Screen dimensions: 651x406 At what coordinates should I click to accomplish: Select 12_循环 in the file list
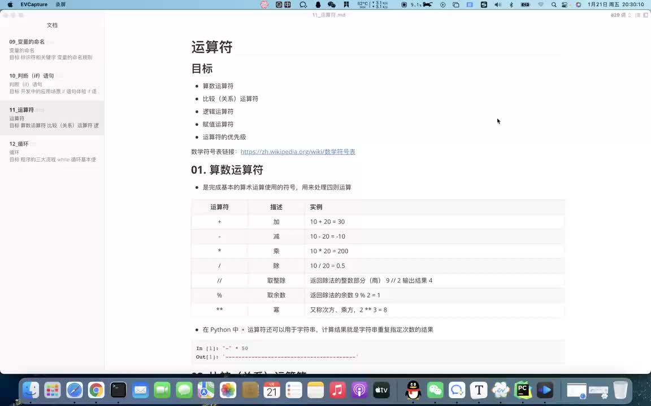(52, 151)
